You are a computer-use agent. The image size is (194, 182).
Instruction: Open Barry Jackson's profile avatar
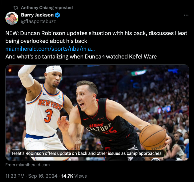coord(12,18)
